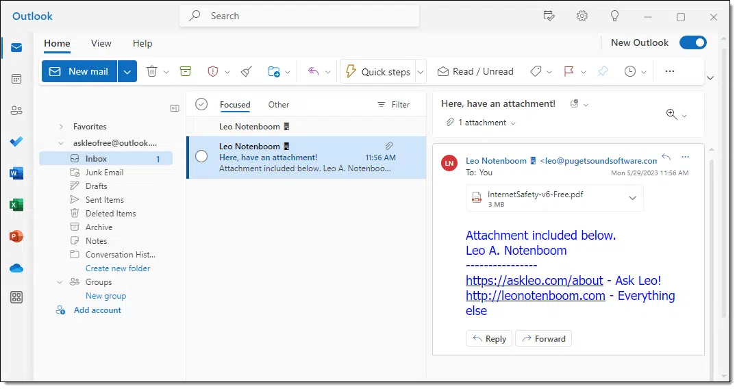This screenshot has width=737, height=389.
Task: Launch Excel from the sidebar
Action: pos(16,205)
